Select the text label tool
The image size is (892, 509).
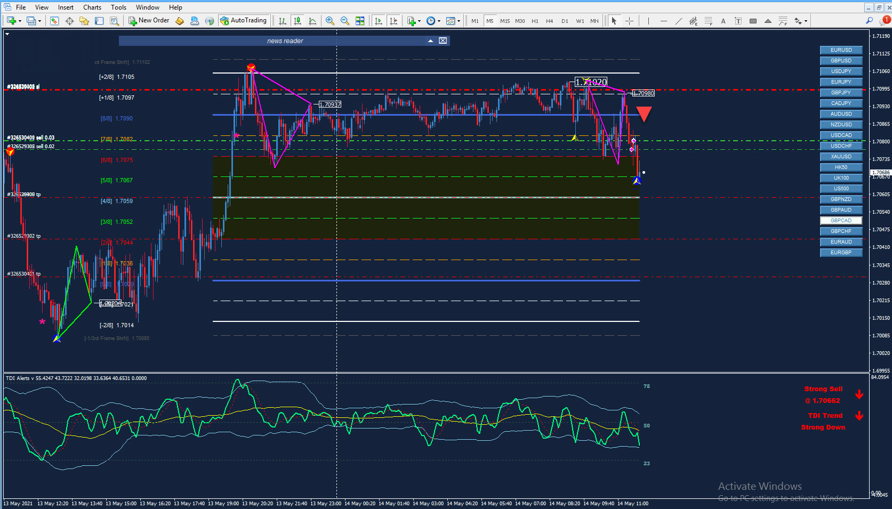(x=738, y=21)
